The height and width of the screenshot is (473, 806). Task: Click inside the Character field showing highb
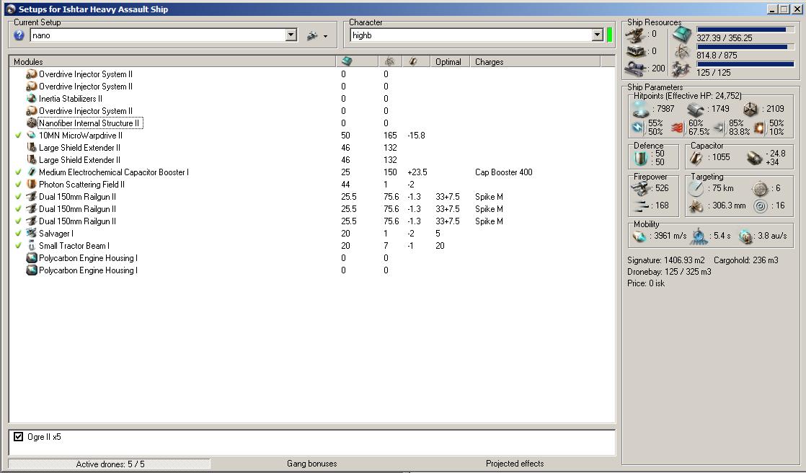point(470,35)
